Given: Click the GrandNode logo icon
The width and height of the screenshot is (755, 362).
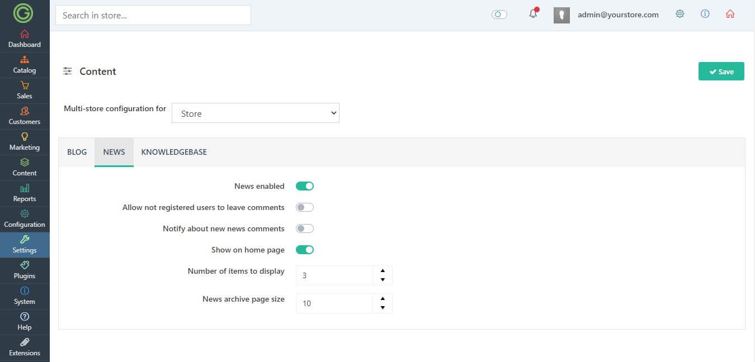Looking at the screenshot, I should click(x=24, y=13).
